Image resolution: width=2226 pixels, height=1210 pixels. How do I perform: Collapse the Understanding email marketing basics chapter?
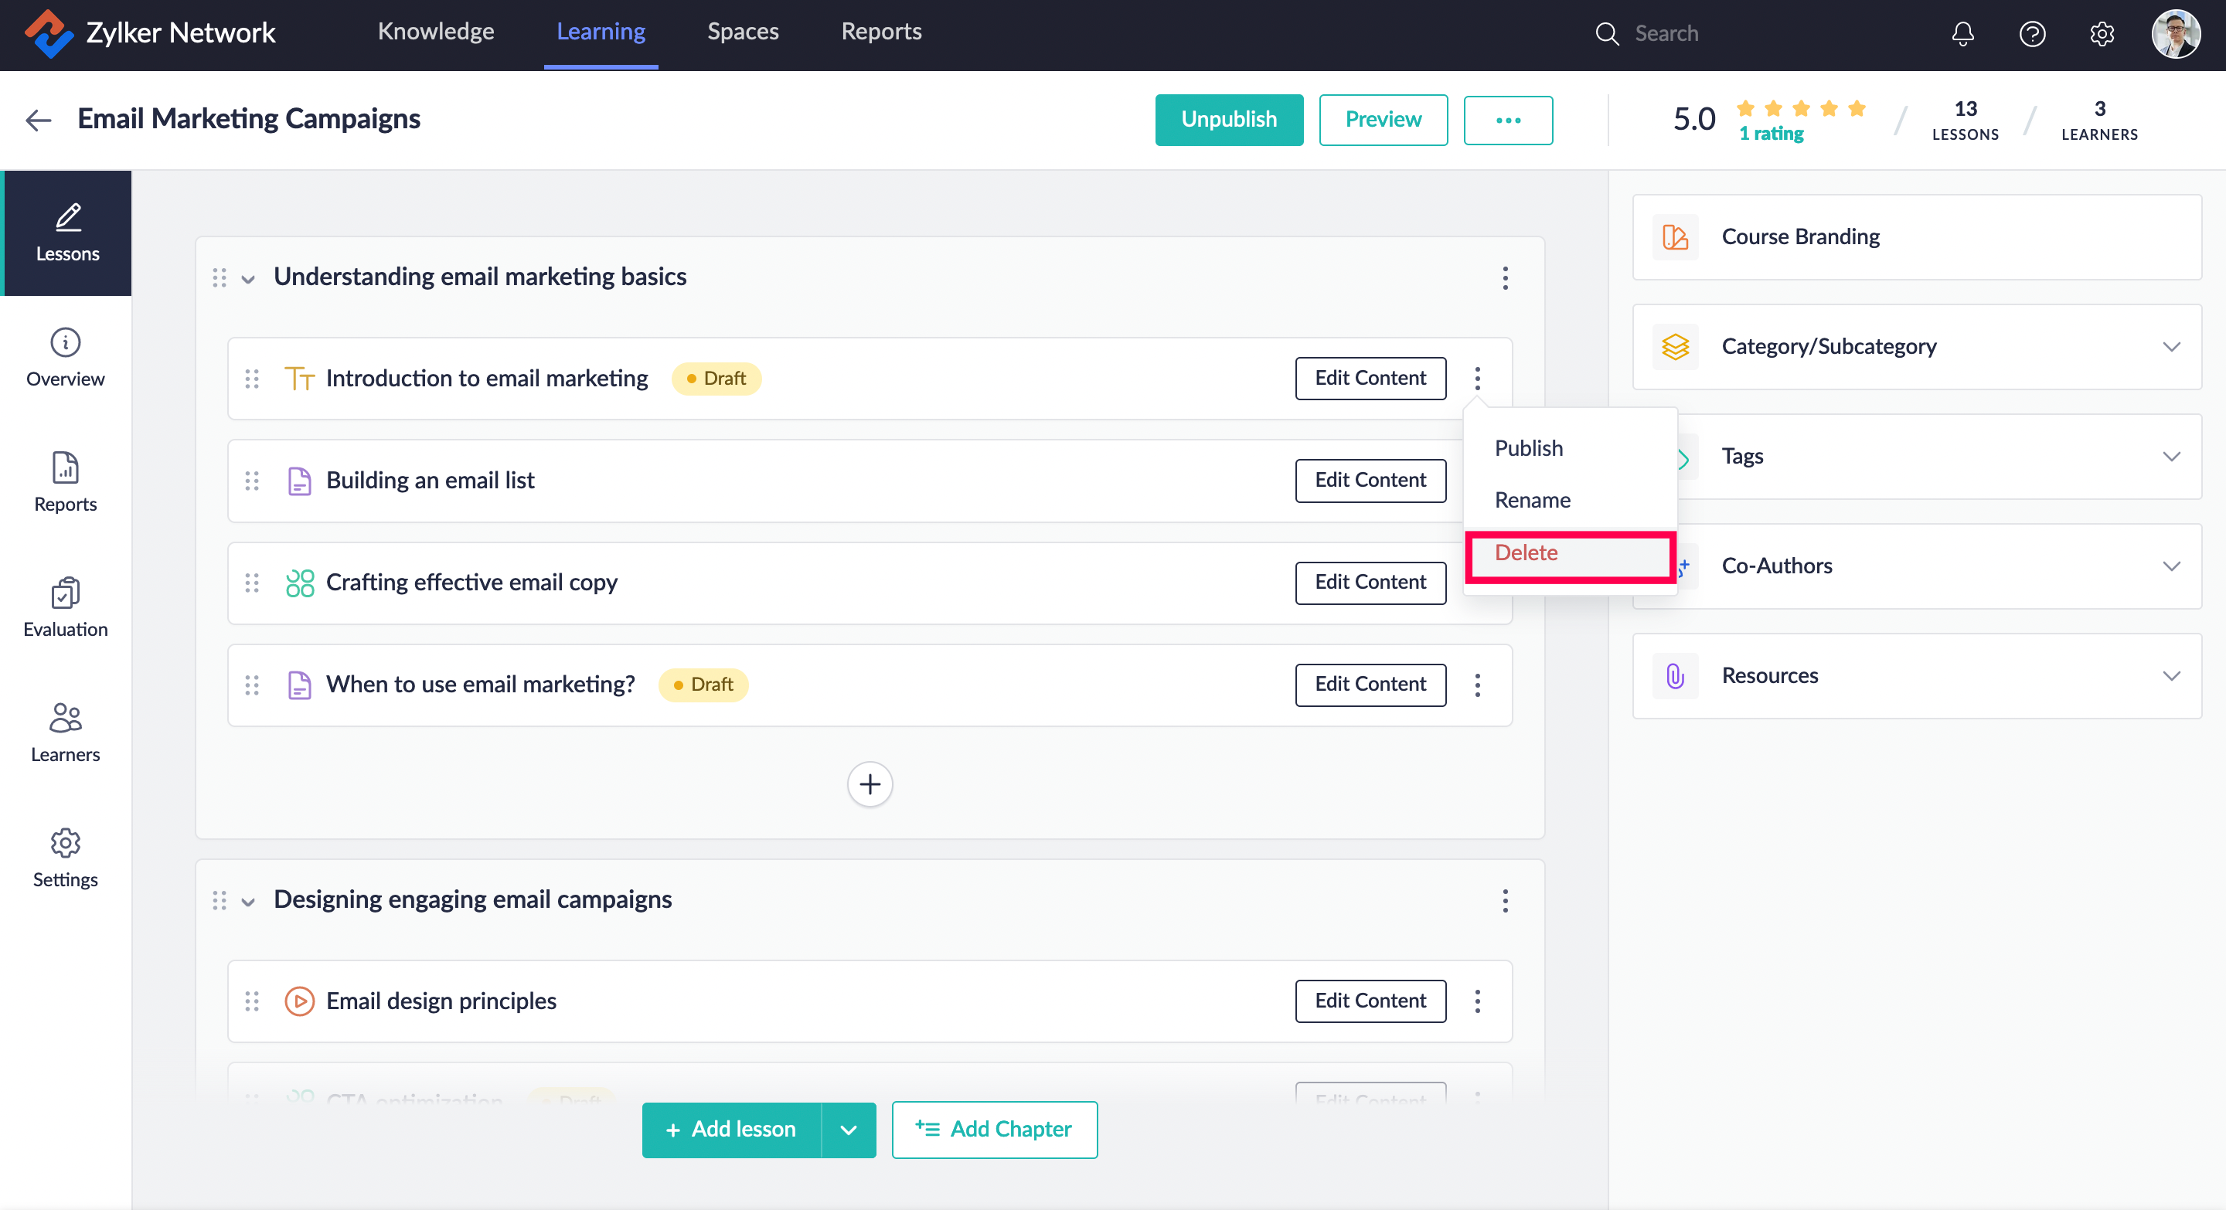pos(248,278)
